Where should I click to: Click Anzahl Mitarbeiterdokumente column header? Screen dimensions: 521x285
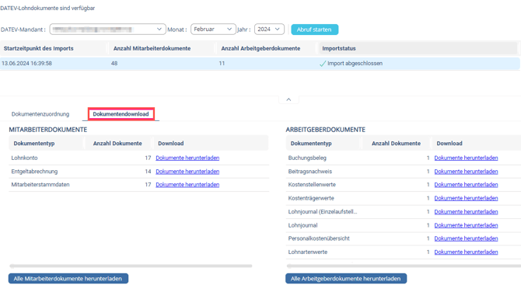(152, 48)
